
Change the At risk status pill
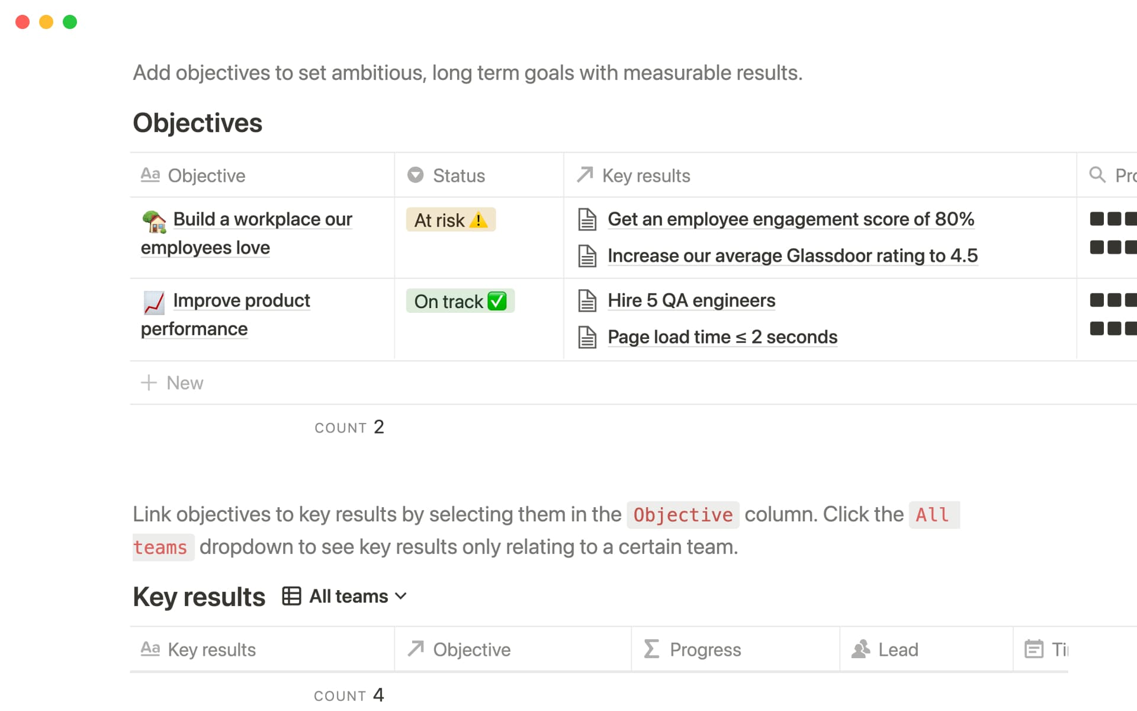[450, 220]
